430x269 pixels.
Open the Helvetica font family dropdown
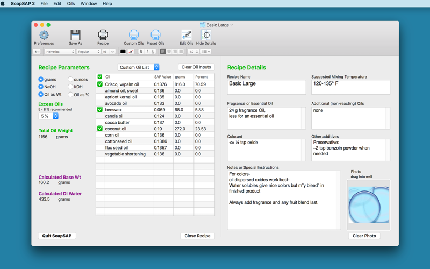60,52
